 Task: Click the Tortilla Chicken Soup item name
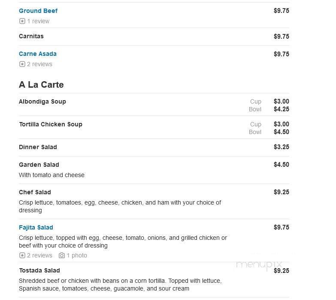51,124
